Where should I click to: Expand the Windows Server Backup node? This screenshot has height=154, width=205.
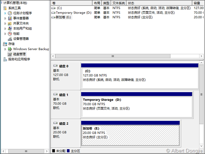pos(5,49)
